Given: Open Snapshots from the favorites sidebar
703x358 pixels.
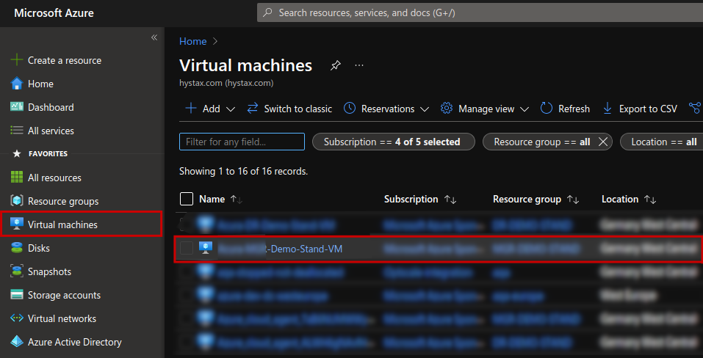Looking at the screenshot, I should point(49,271).
